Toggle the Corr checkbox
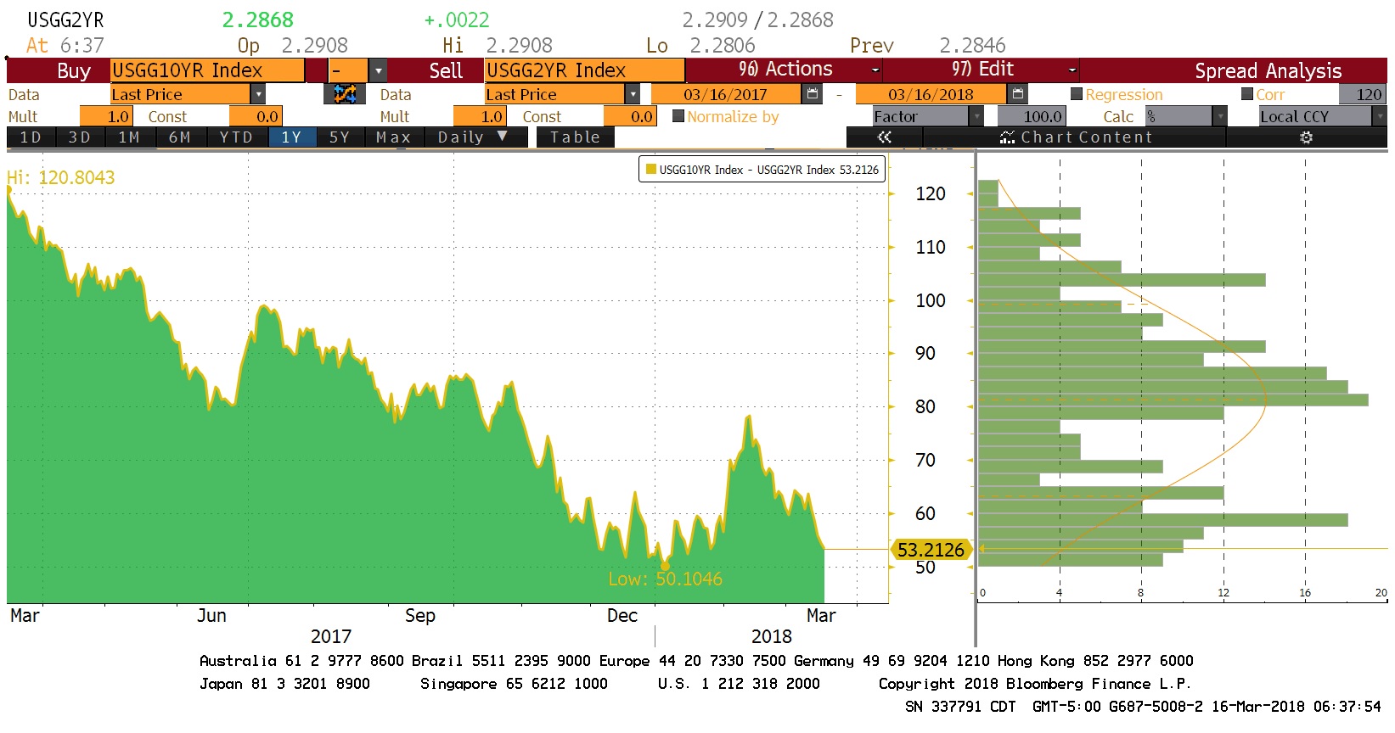1395x733 pixels. 1247,94
